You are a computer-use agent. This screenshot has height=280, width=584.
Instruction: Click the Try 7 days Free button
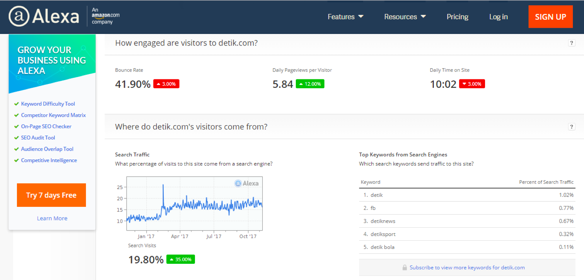(x=51, y=195)
